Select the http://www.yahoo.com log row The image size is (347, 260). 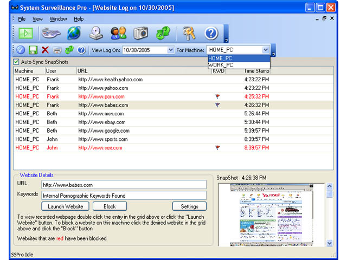173,88
